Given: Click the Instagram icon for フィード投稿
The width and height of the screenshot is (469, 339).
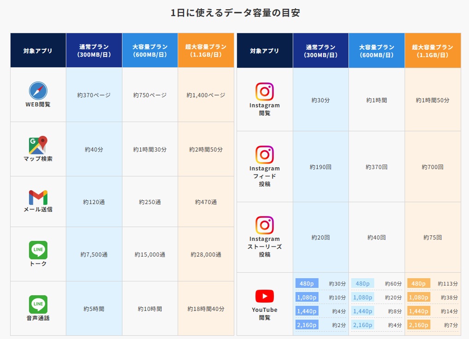Looking at the screenshot, I should (265, 155).
